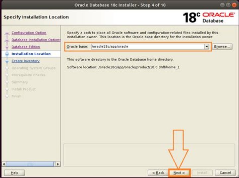The width and height of the screenshot is (239, 178).
Task: Go to the next installer step
Action: click(x=179, y=173)
